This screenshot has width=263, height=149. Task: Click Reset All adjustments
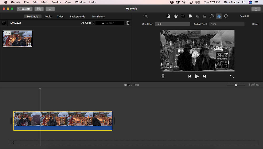coord(244,16)
